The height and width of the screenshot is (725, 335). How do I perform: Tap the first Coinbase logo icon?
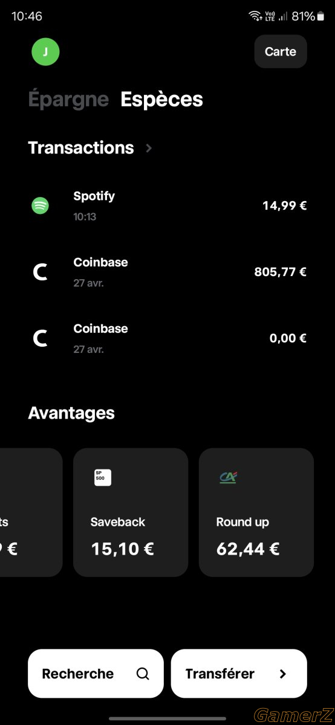(x=40, y=272)
